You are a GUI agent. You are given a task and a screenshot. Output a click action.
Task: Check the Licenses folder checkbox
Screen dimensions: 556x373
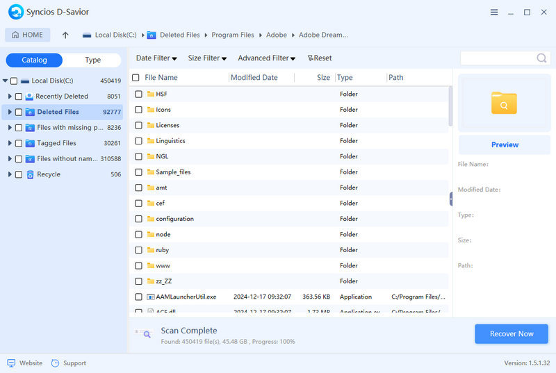pyautogui.click(x=138, y=126)
